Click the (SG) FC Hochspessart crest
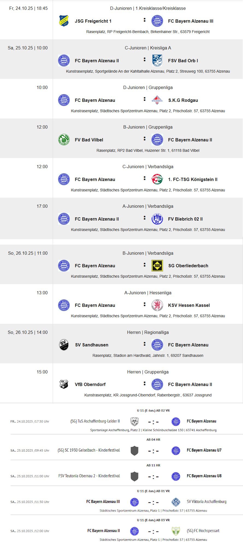Screen dimensions: 243x546 pos(176,531)
